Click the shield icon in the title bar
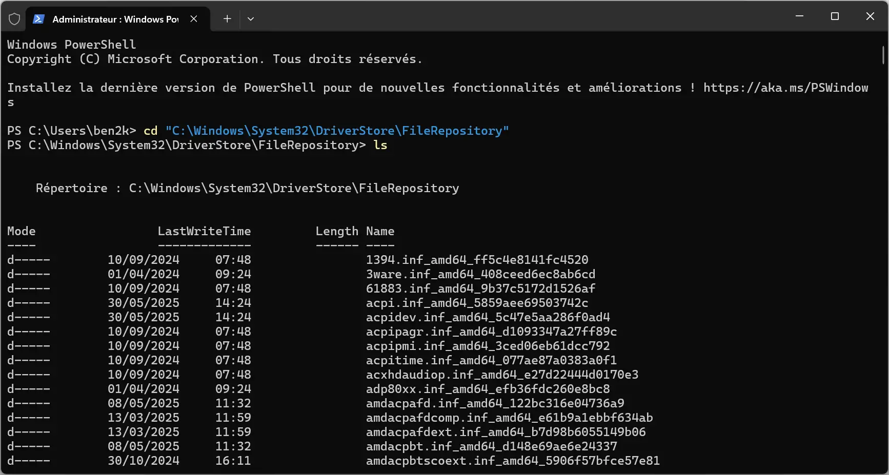The height and width of the screenshot is (475, 889). point(14,19)
